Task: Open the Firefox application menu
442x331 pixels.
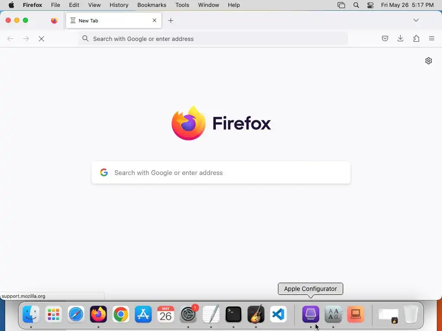Action: pyautogui.click(x=32, y=5)
